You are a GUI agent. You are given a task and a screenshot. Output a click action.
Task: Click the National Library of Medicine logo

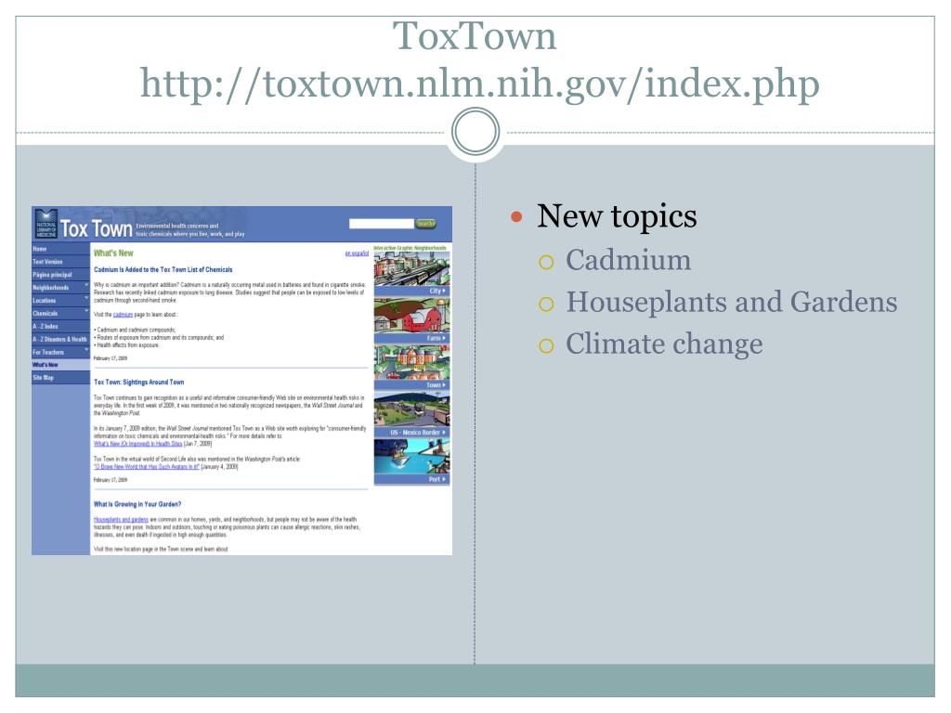point(46,224)
